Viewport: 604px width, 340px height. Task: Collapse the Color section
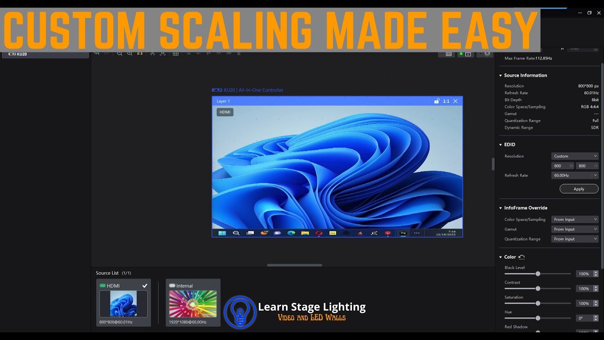[501, 257]
